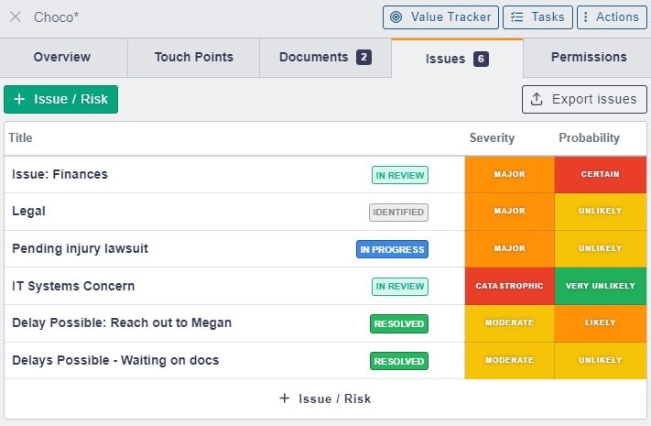This screenshot has height=426, width=651.
Task: Select the Catastrophic severity cell
Action: coord(509,286)
